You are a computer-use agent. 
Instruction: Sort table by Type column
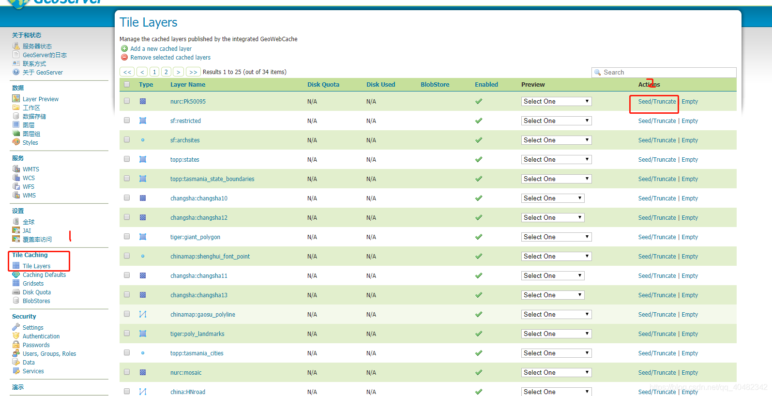[x=146, y=84]
